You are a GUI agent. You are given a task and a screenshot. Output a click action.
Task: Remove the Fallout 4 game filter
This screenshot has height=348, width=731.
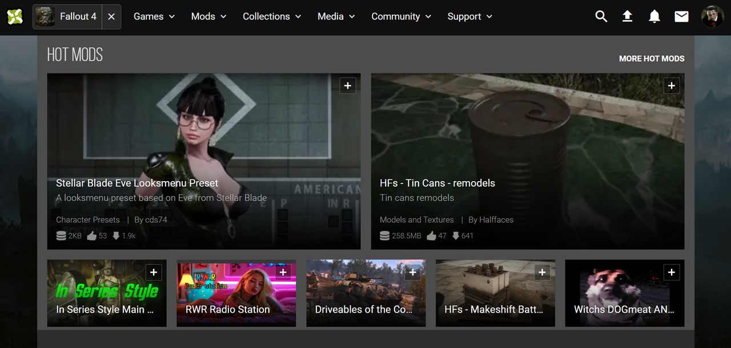[x=111, y=17]
